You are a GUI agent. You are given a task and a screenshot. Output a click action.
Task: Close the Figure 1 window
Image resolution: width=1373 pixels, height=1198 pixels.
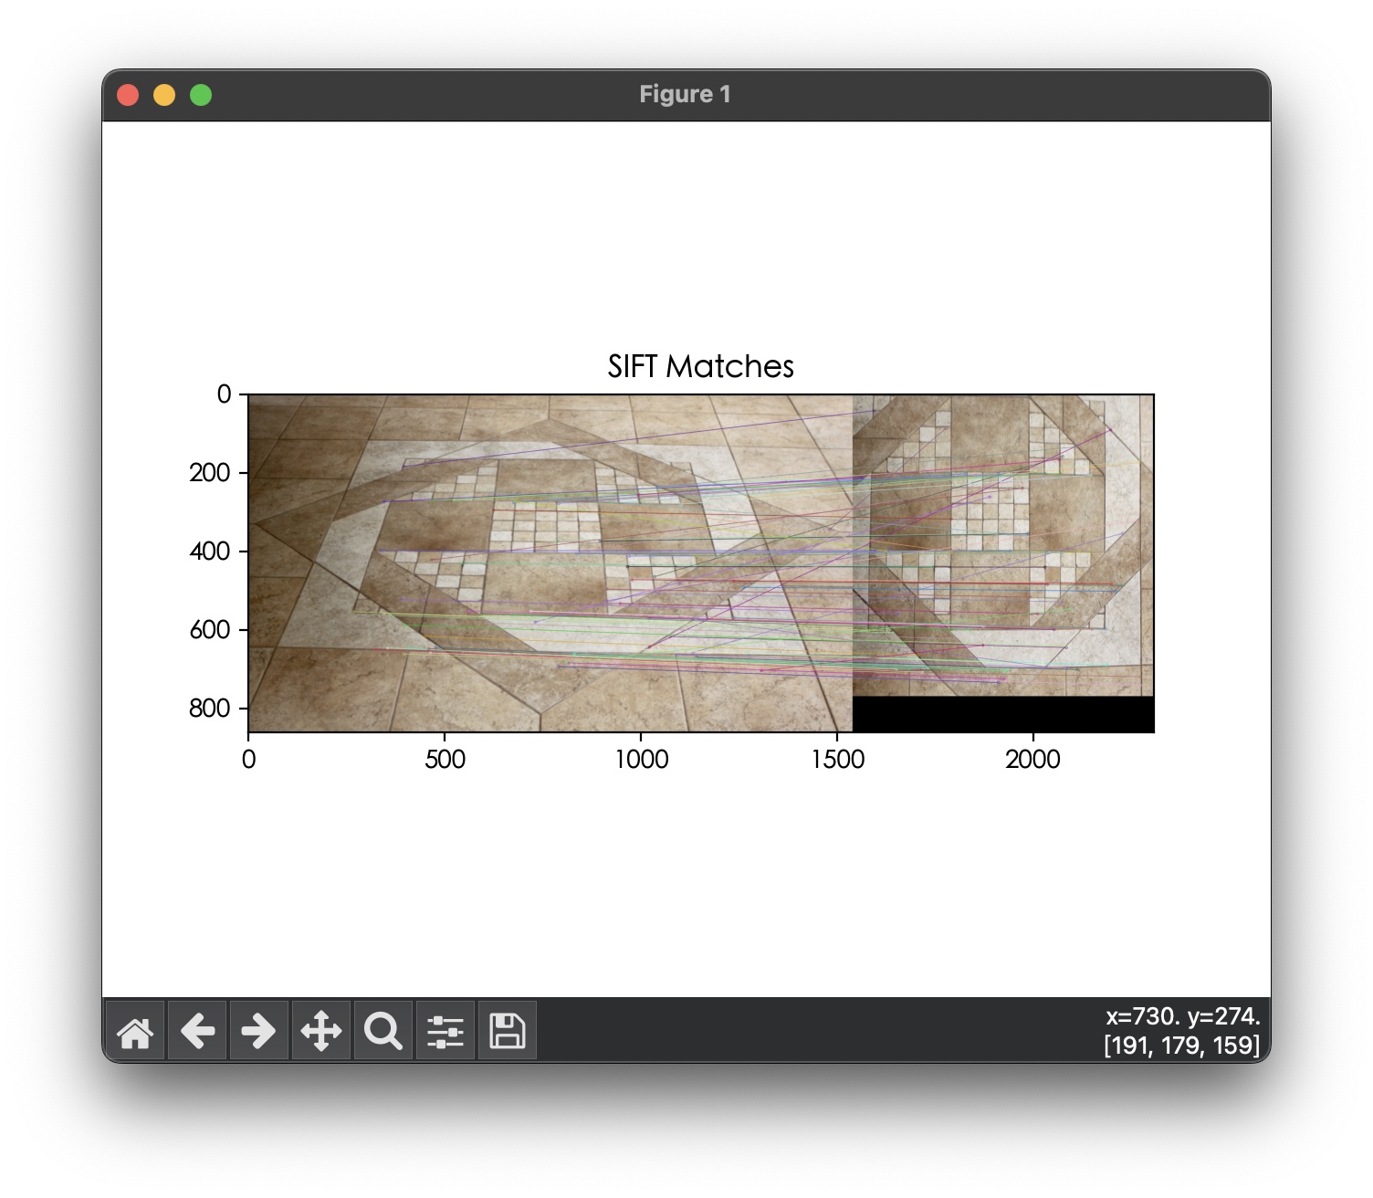(x=128, y=95)
